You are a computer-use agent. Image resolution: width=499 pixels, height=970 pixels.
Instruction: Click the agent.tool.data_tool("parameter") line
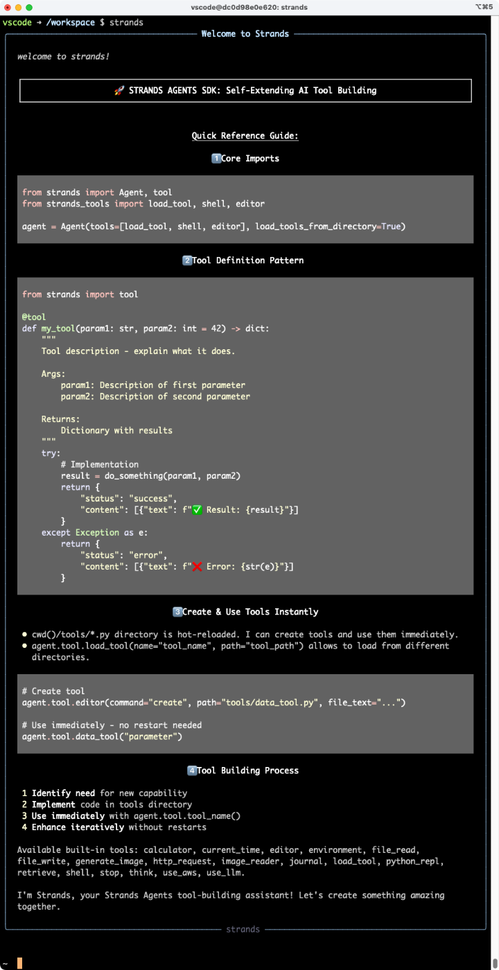(x=102, y=737)
